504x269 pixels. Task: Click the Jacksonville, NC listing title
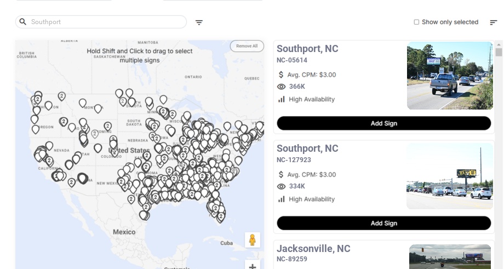tap(313, 249)
